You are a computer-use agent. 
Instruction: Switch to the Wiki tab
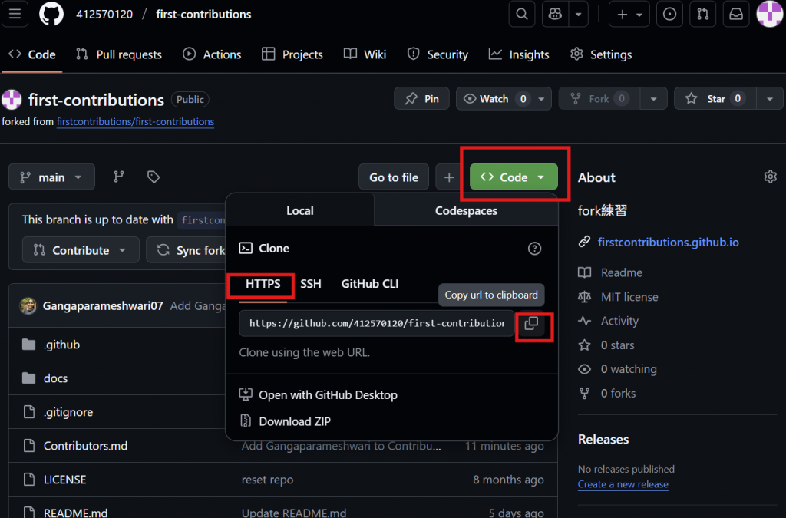click(x=365, y=54)
